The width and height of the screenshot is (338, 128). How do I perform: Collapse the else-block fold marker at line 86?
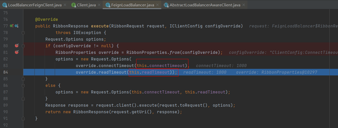click(23, 86)
